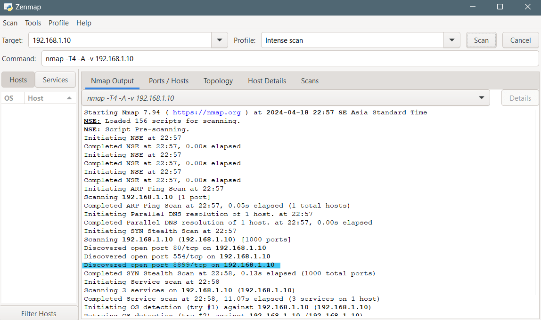This screenshot has height=320, width=541.
Task: Open the Help menu
Action: click(x=84, y=23)
